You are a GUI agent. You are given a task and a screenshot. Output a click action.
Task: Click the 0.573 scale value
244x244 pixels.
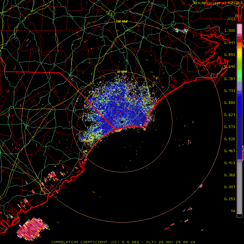tap(230, 127)
